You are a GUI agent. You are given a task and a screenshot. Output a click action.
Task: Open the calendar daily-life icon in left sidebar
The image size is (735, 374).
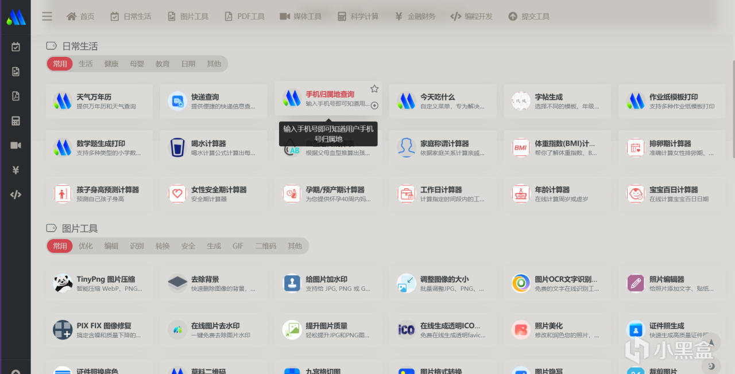coord(16,47)
